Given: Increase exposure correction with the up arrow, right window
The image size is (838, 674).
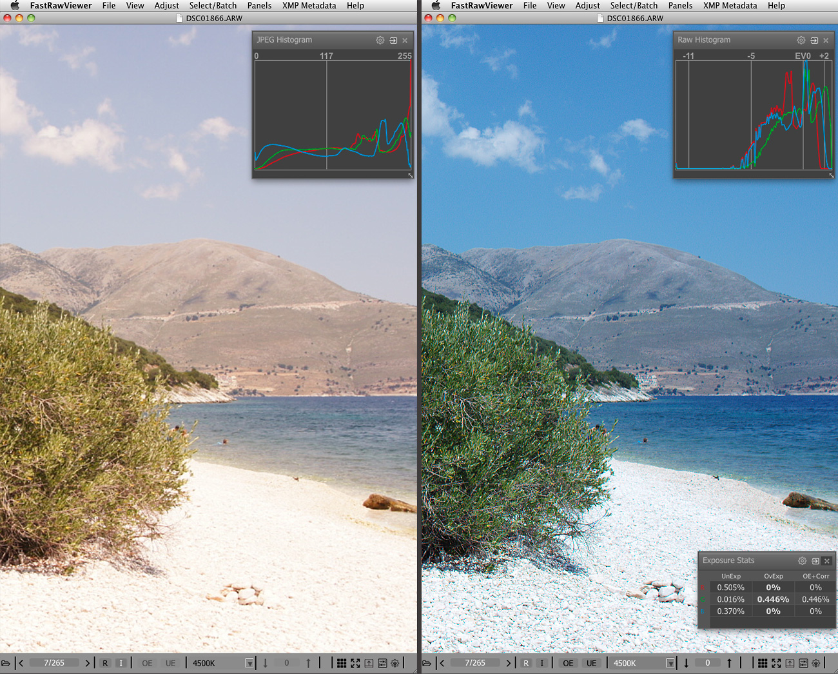Looking at the screenshot, I should pyautogui.click(x=729, y=663).
